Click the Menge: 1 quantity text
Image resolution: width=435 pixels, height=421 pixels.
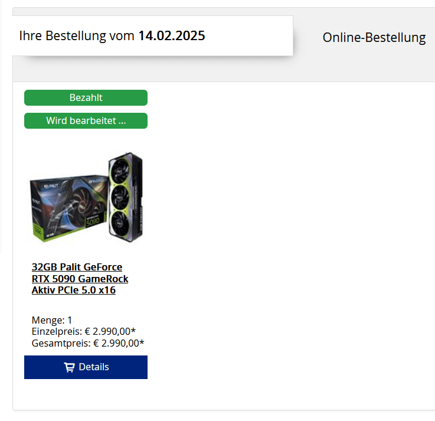(52, 320)
